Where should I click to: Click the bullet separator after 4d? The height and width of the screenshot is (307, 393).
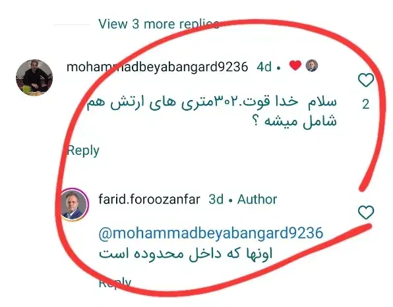[x=278, y=68]
